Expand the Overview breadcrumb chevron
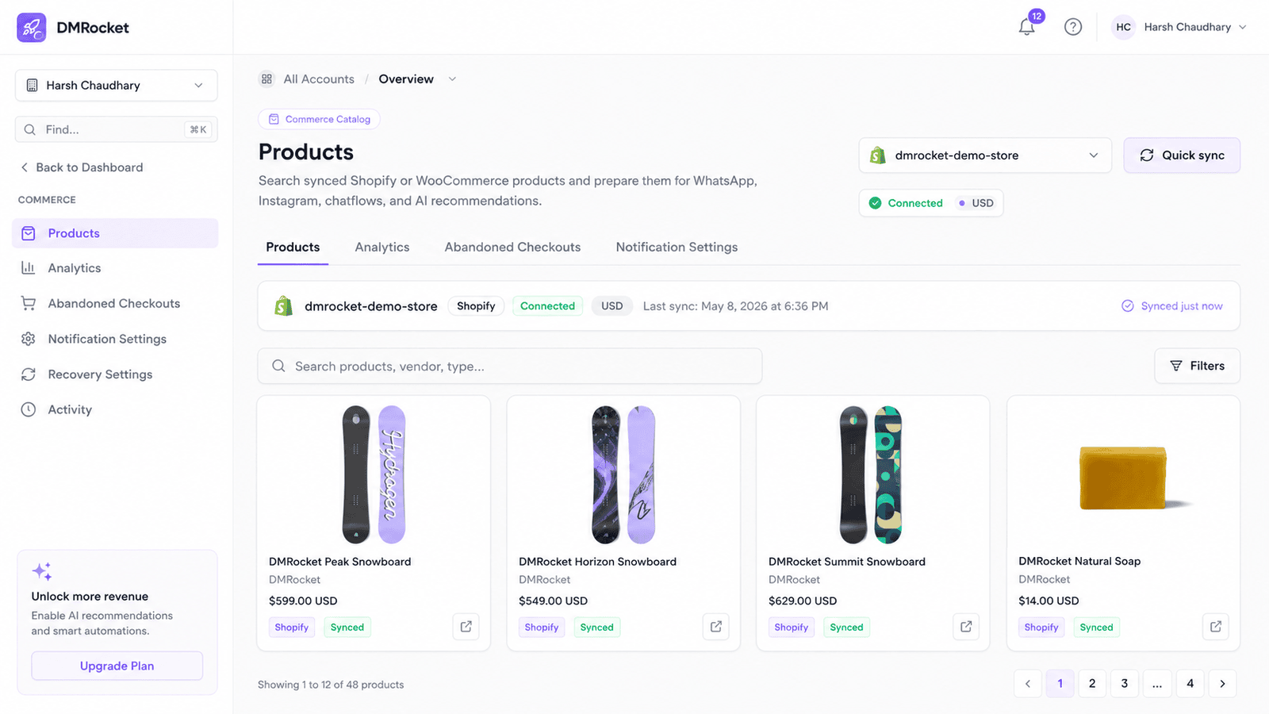The image size is (1269, 714). point(452,79)
